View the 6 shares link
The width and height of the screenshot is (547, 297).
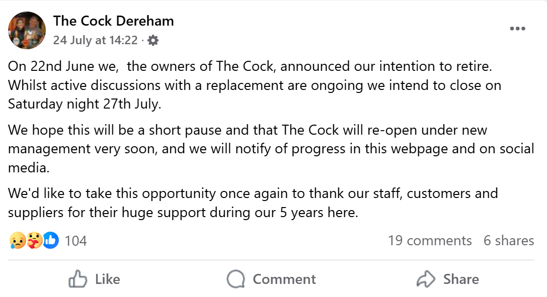point(509,241)
